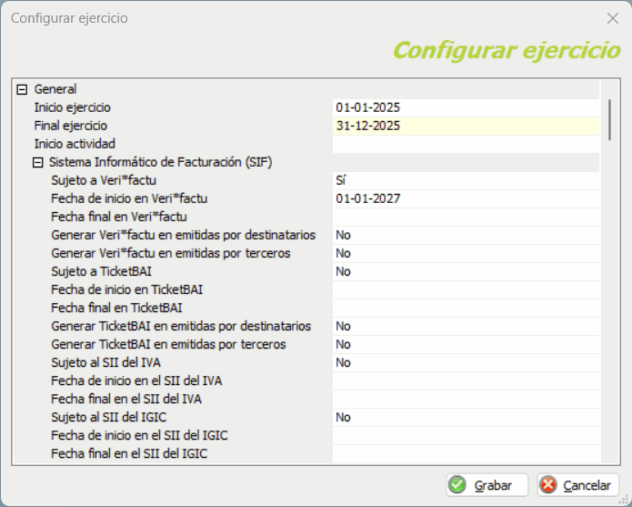
Task: Select Generar Veri*factu en emitidas por terceros label
Action: pyautogui.click(x=171, y=253)
